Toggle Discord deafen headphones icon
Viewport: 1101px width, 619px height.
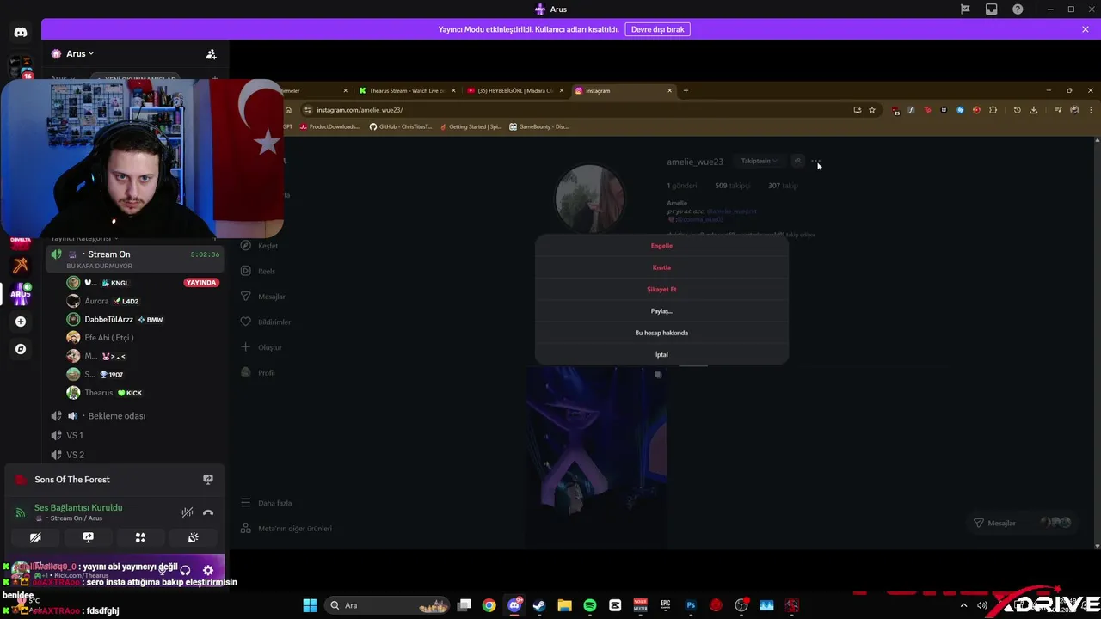click(185, 570)
